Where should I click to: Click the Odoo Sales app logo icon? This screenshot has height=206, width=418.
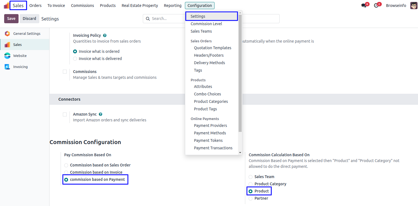[6, 6]
